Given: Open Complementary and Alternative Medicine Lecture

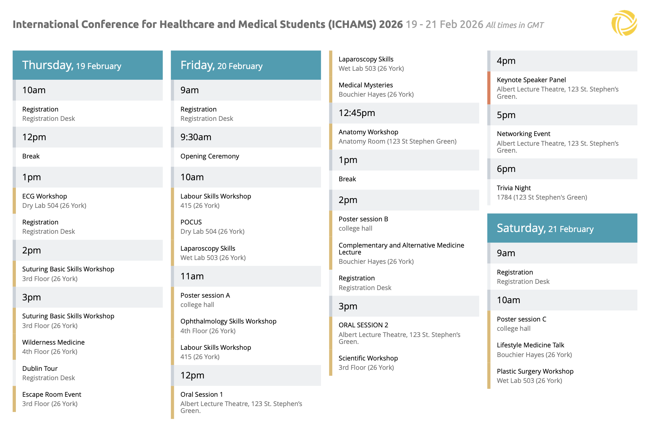Looking at the screenshot, I should [404, 253].
